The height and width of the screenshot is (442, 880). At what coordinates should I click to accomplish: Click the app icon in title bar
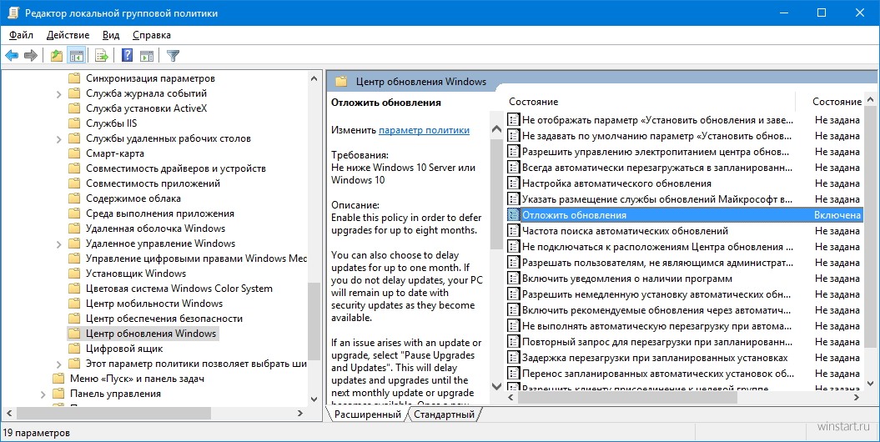[13, 13]
